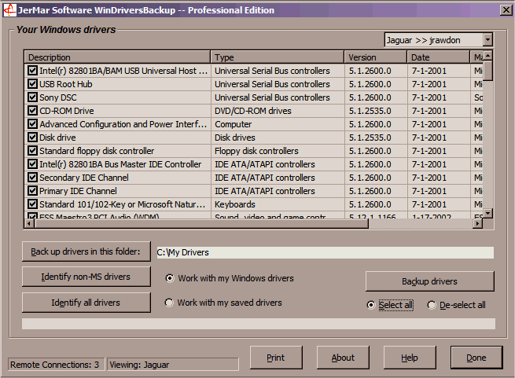Image resolution: width=515 pixels, height=378 pixels.
Task: Click the 'Floppy disk controllers' type cell
Action: (256, 151)
